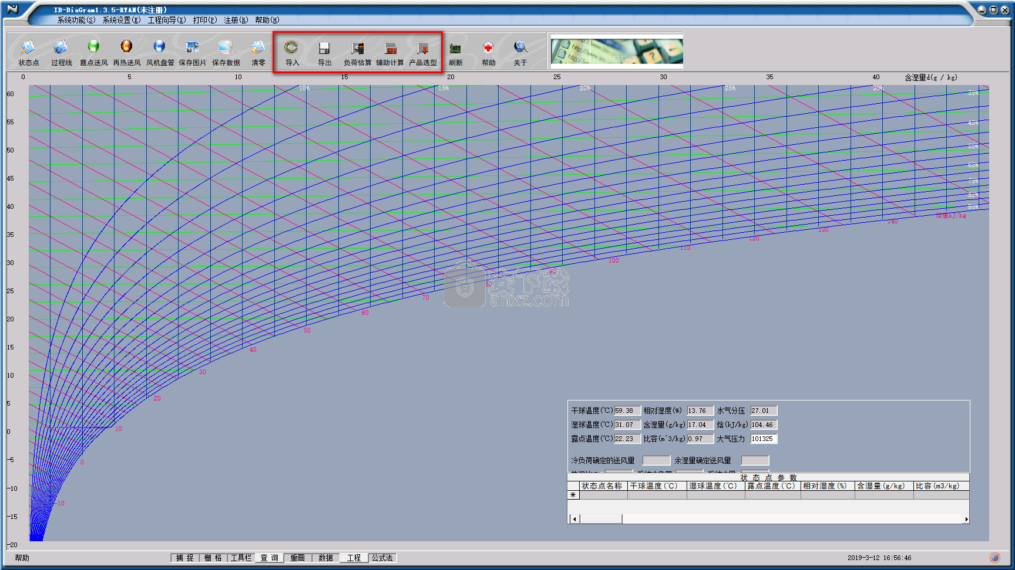Click table scrollbar right arrow
Viewport: 1015px width, 570px height.
tap(965, 519)
